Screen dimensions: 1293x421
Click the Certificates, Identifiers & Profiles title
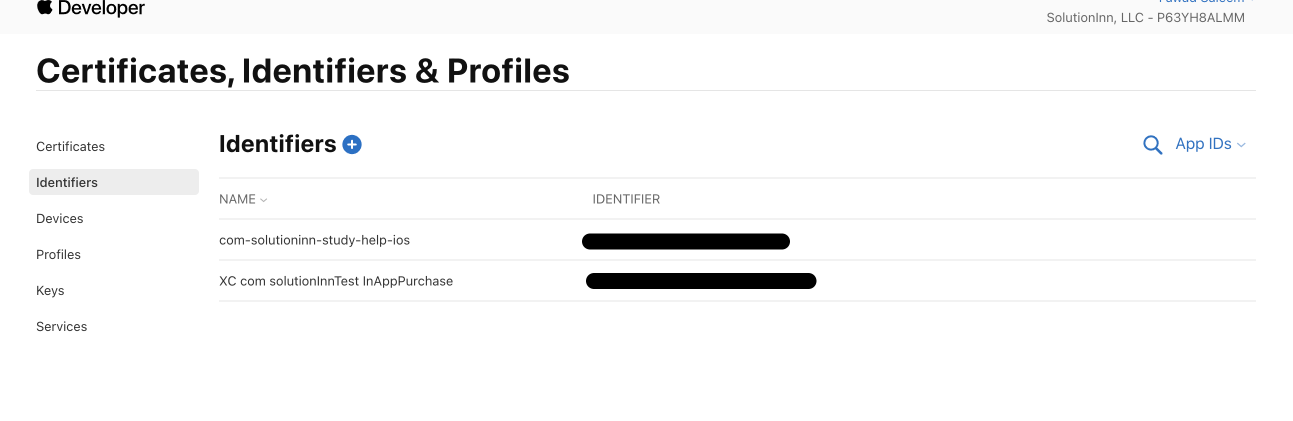click(x=302, y=71)
